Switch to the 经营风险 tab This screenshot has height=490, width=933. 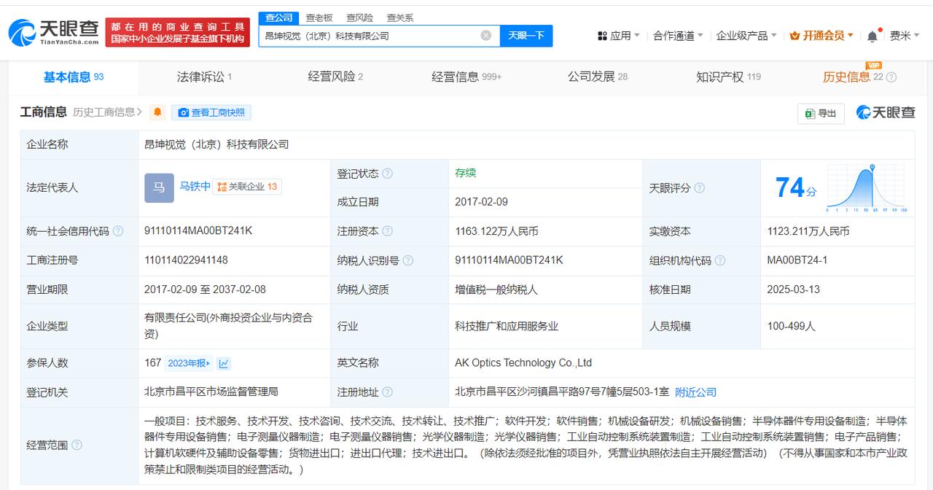[x=335, y=77]
